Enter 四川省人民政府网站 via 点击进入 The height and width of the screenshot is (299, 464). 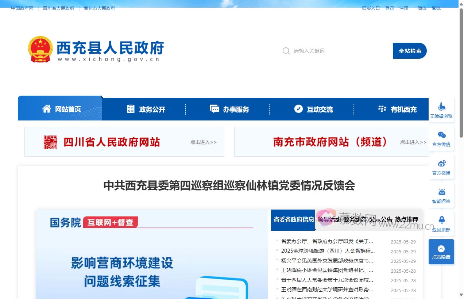pos(203,142)
